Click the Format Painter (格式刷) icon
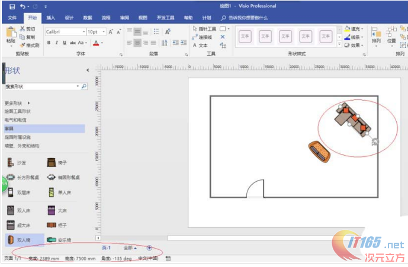This screenshot has height=267, width=408. (x=30, y=45)
